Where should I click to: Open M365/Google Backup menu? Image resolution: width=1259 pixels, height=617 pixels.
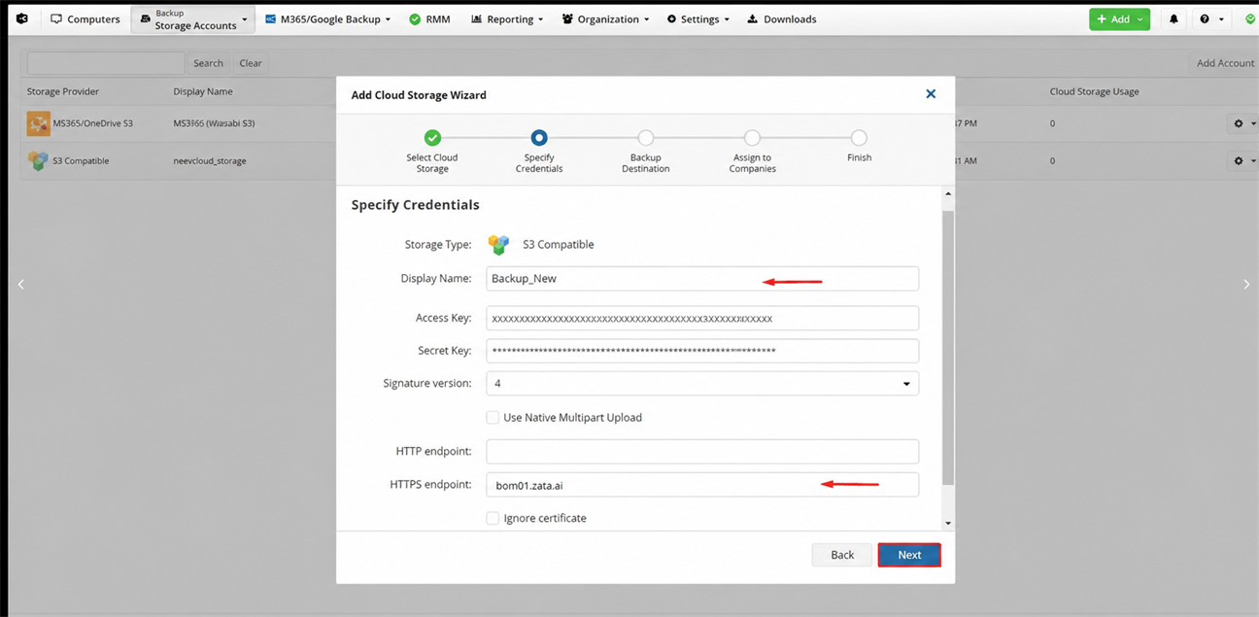(x=327, y=18)
